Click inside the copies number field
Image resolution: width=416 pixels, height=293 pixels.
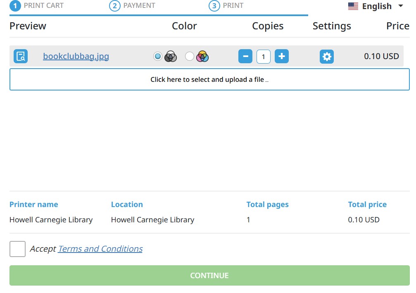point(264,56)
